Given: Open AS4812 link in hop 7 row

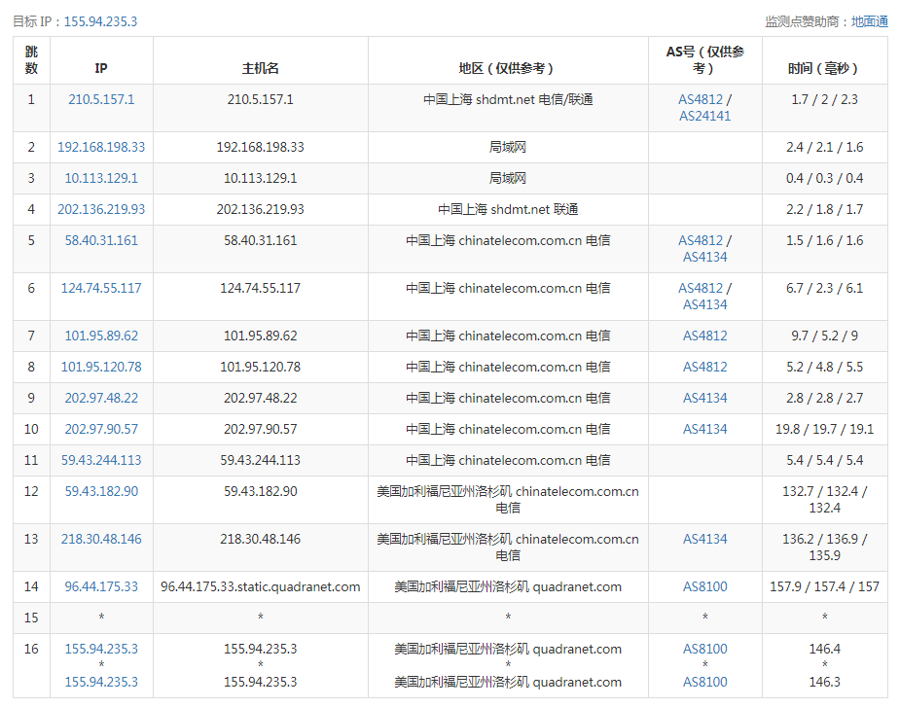Looking at the screenshot, I should (x=704, y=336).
